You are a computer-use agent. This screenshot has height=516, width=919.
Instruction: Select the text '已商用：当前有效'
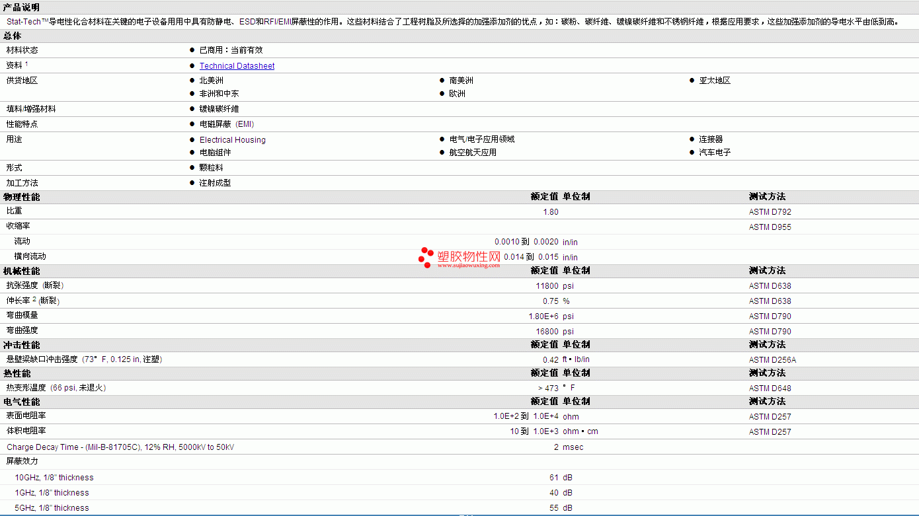click(231, 50)
